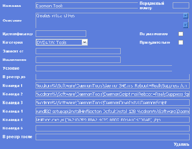Screen dimensions: 192x149
Task: Enable the По умолчанию checkbox
Action: click(181, 34)
